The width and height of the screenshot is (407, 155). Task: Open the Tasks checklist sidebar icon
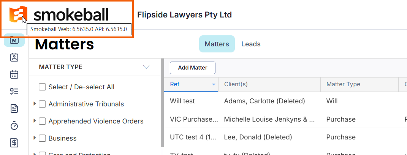tap(14, 92)
